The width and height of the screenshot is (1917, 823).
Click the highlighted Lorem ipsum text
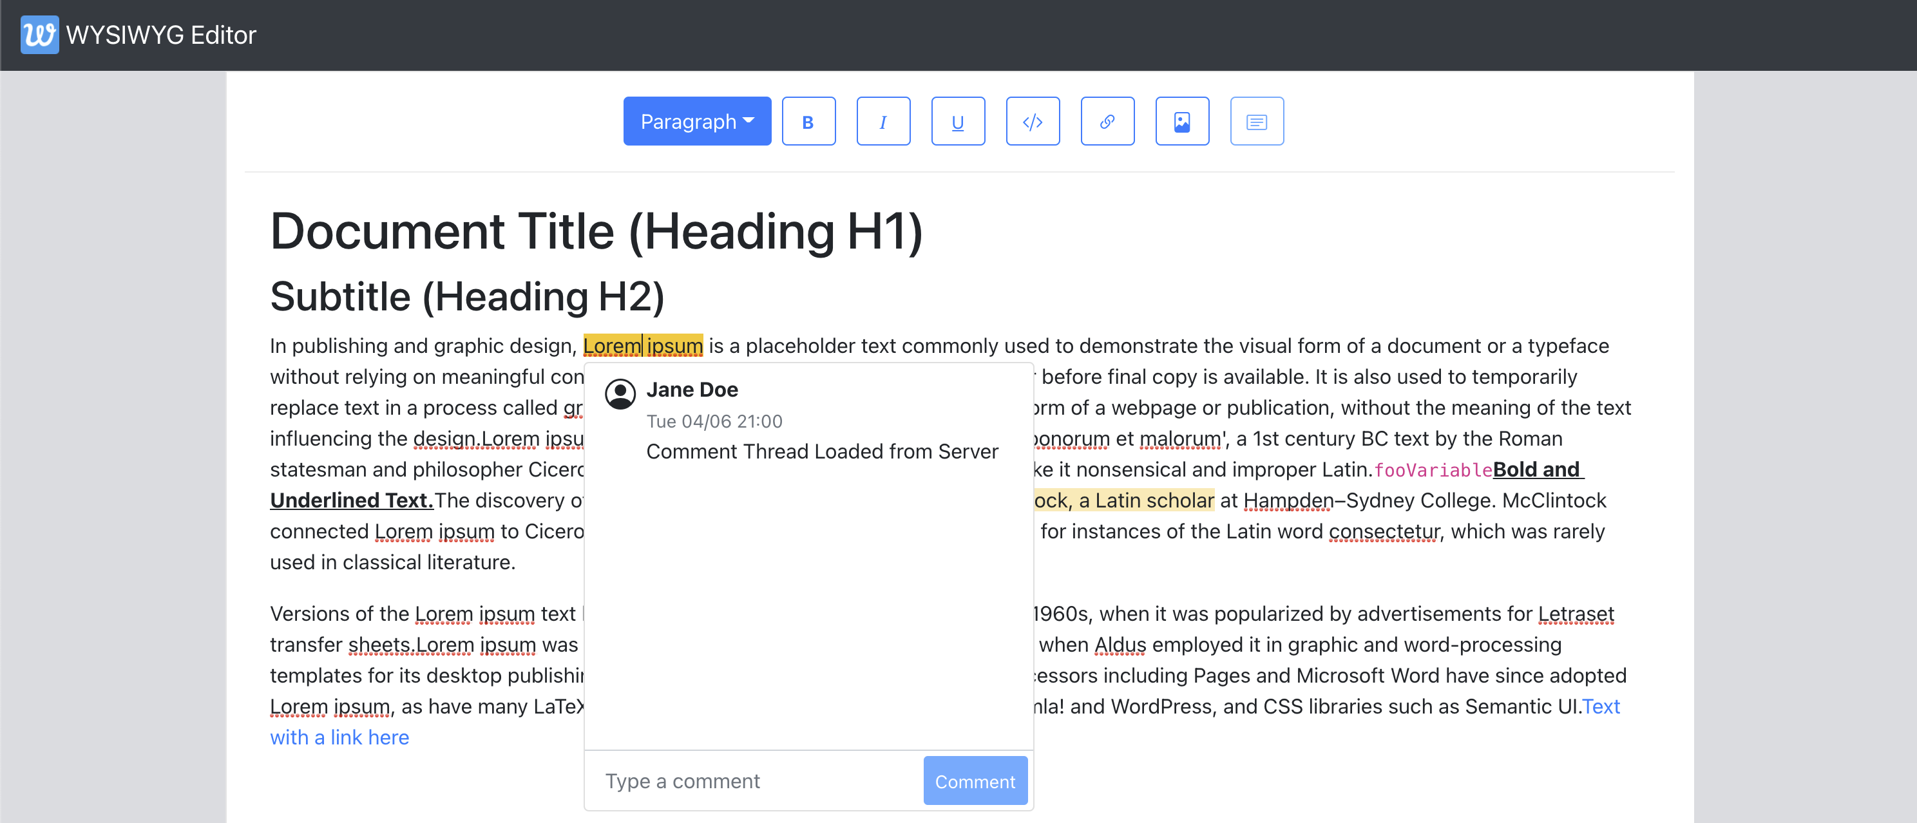pyautogui.click(x=643, y=345)
